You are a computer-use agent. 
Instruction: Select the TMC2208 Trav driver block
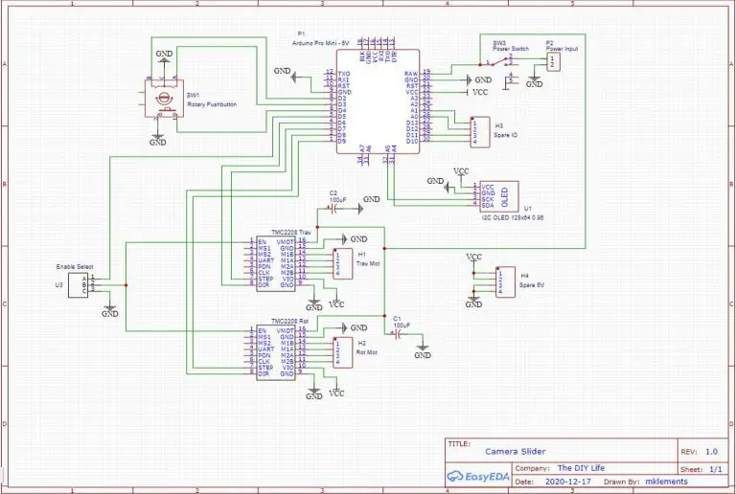276,263
